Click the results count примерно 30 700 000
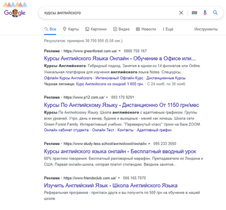 pos(83,41)
